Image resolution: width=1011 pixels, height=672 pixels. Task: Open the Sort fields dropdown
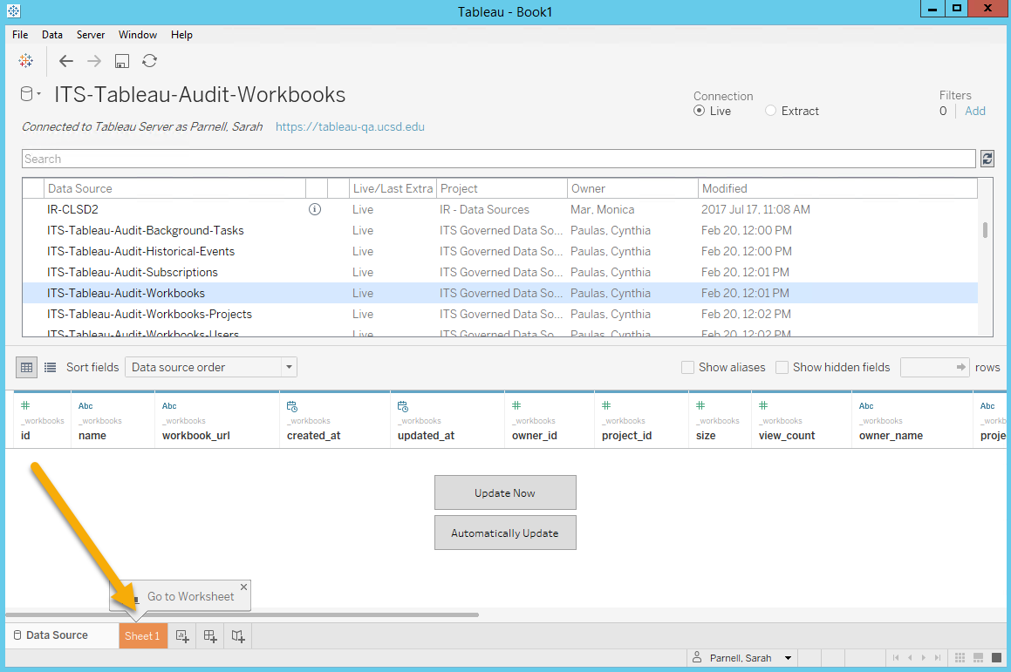(211, 367)
